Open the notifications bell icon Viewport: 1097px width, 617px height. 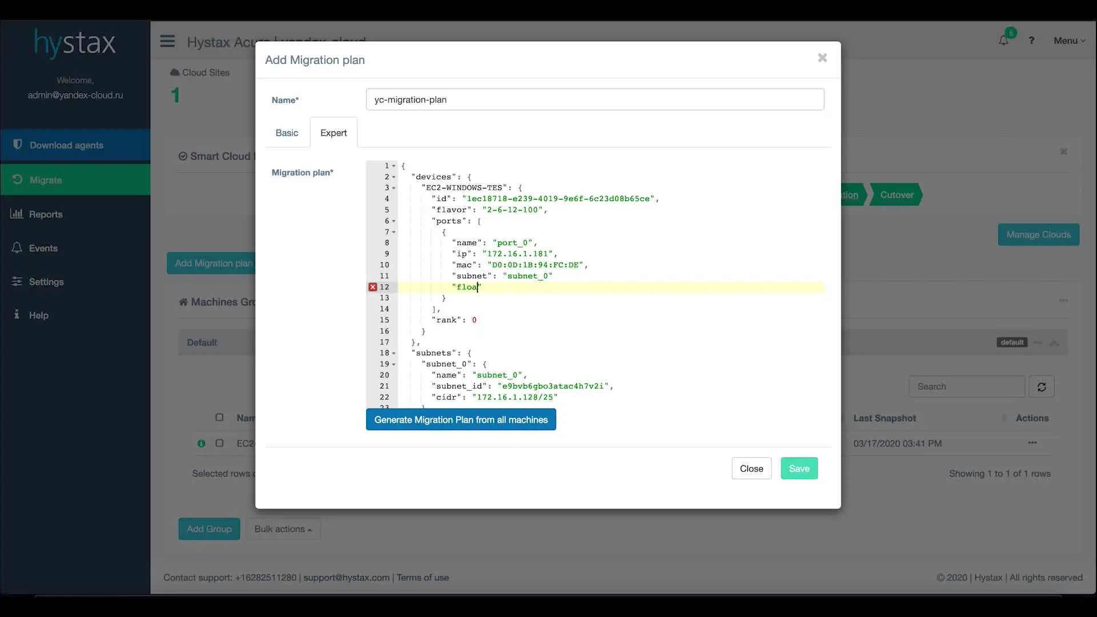coord(1003,40)
